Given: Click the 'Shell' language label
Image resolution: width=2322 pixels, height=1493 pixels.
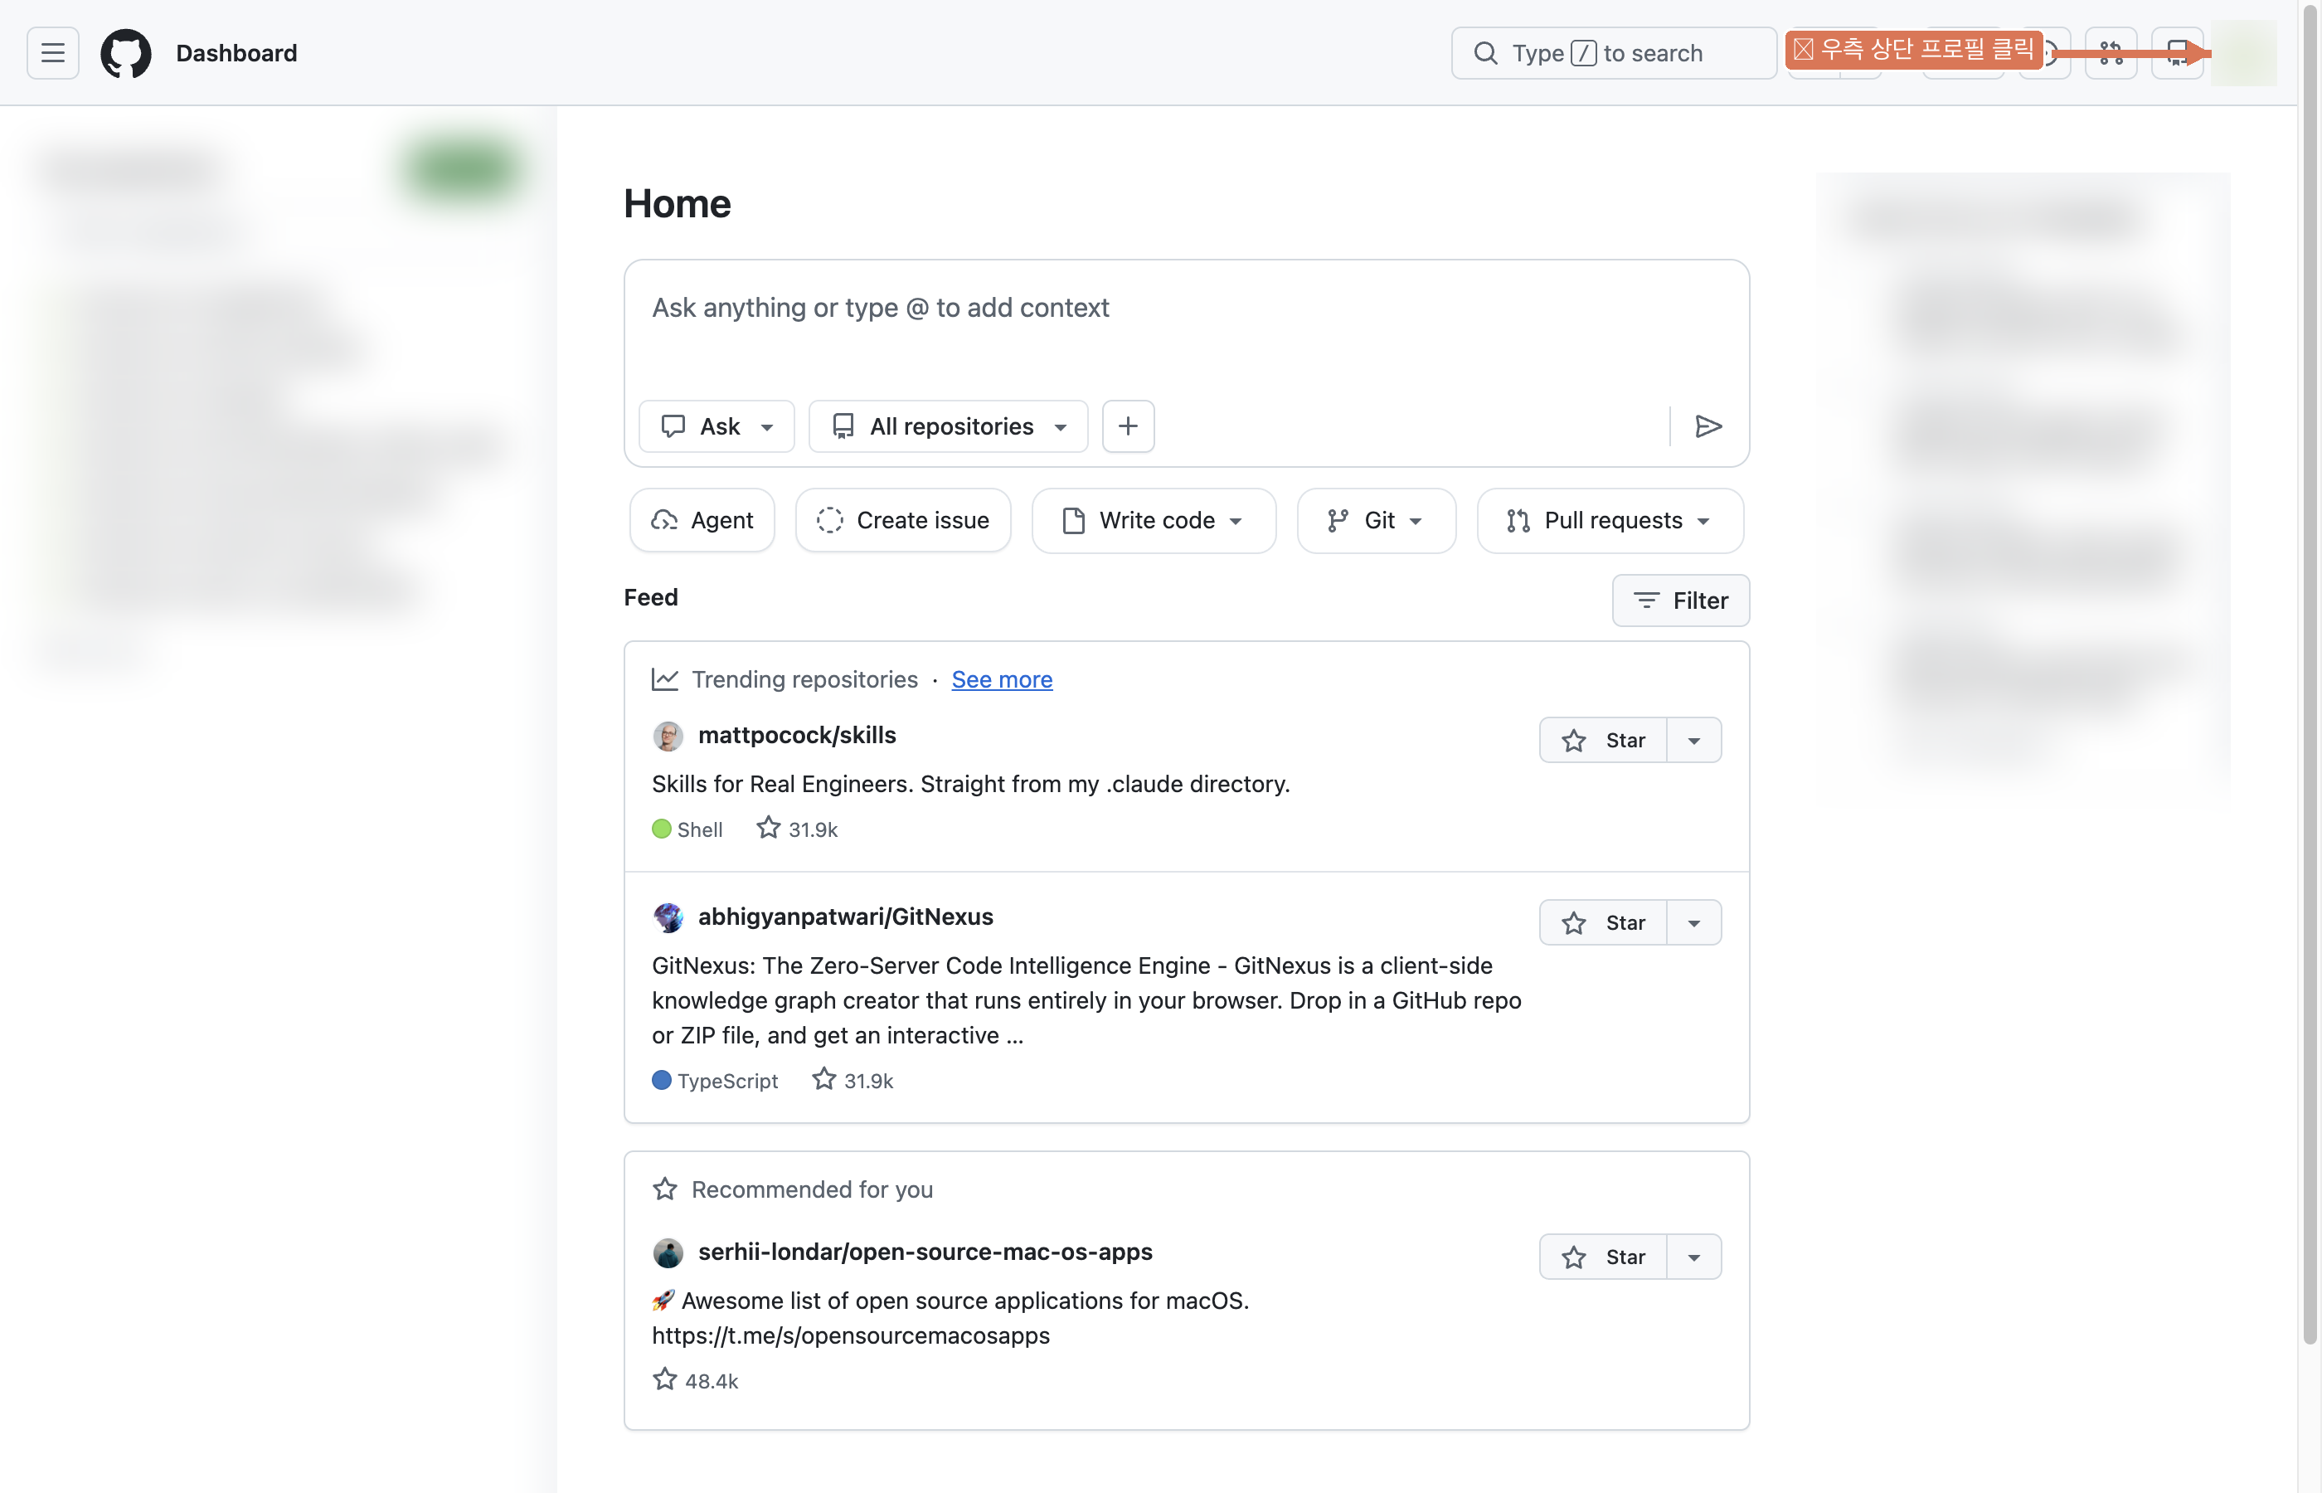Looking at the screenshot, I should [x=700, y=830].
